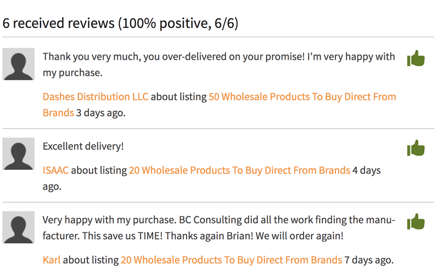The height and width of the screenshot is (274, 439).
Task: Click the '4 days' timestamp in ISAAC's review
Action: tap(367, 170)
